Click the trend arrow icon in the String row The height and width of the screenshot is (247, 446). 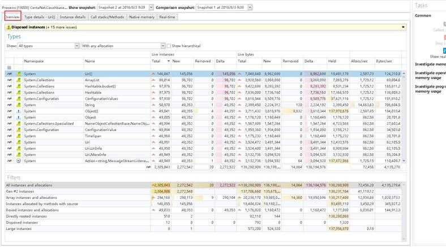click(x=153, y=105)
